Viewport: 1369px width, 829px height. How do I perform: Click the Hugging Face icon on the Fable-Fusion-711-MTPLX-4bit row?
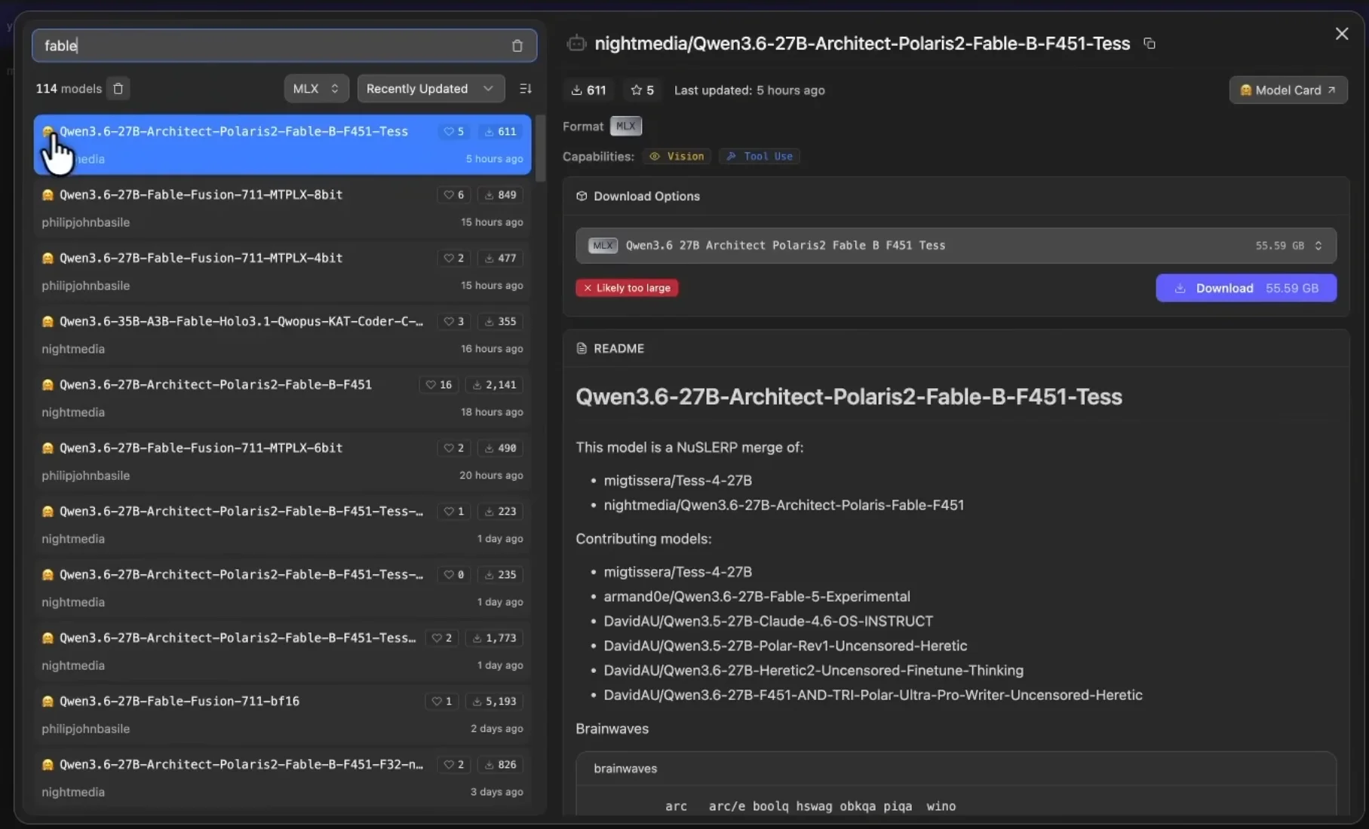point(48,258)
